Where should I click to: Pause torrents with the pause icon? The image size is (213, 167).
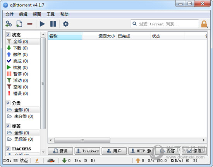coord(53,24)
